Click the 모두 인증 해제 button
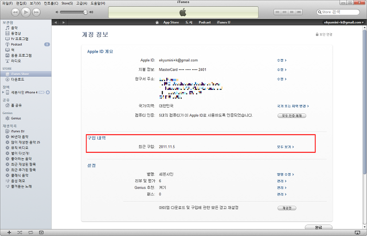367x236 pixels. [292, 116]
